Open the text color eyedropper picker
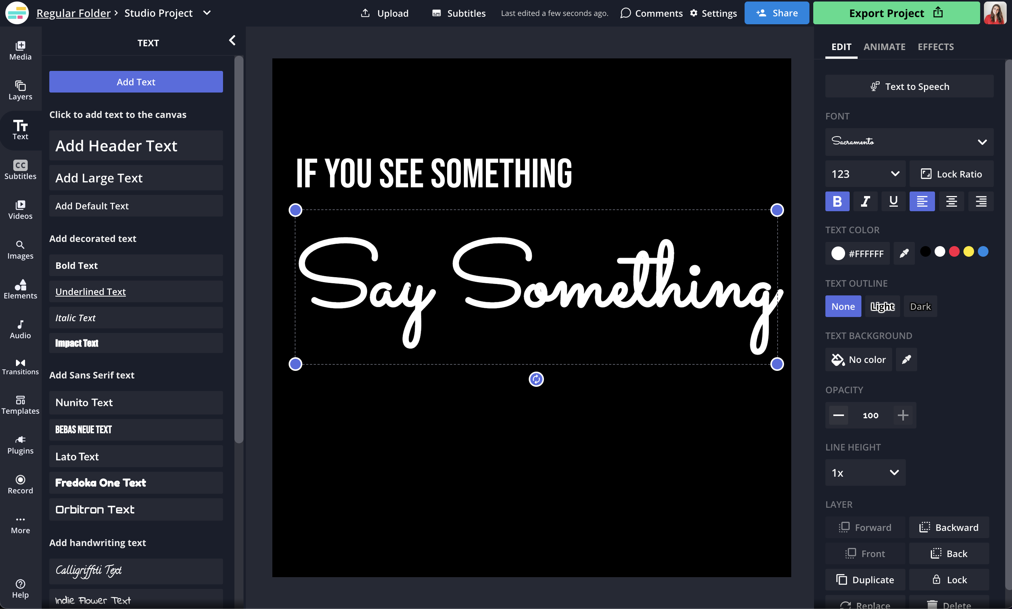 pyautogui.click(x=904, y=253)
